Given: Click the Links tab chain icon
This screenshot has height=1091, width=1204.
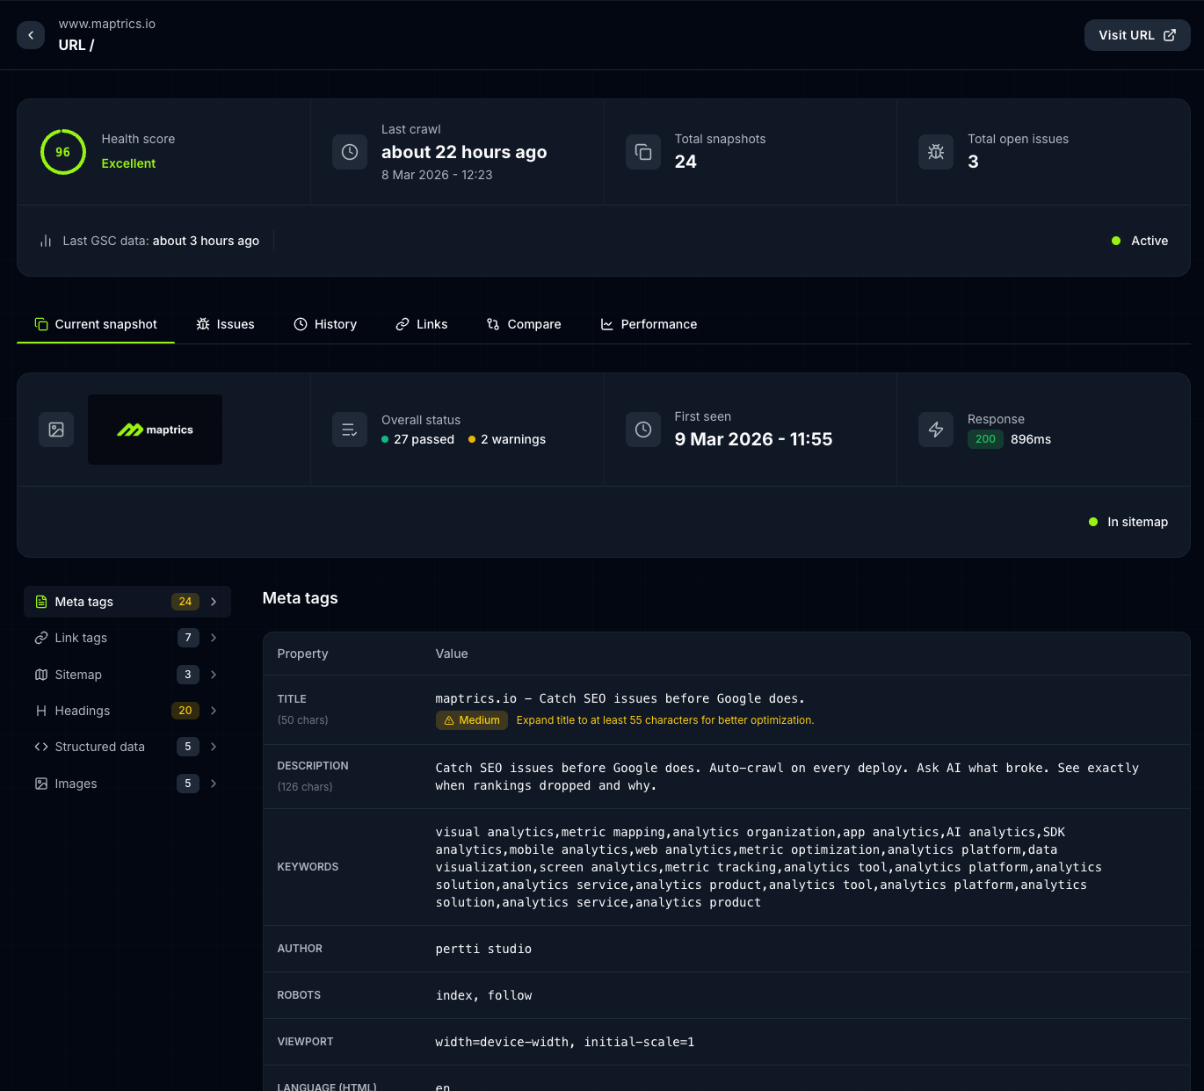Looking at the screenshot, I should [403, 324].
